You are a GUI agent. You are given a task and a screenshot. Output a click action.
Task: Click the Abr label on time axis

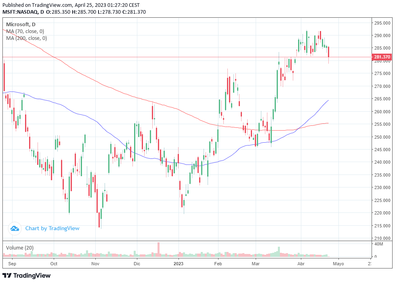coord(301,264)
